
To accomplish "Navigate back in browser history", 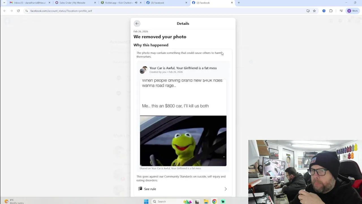I will tap(5, 11).
